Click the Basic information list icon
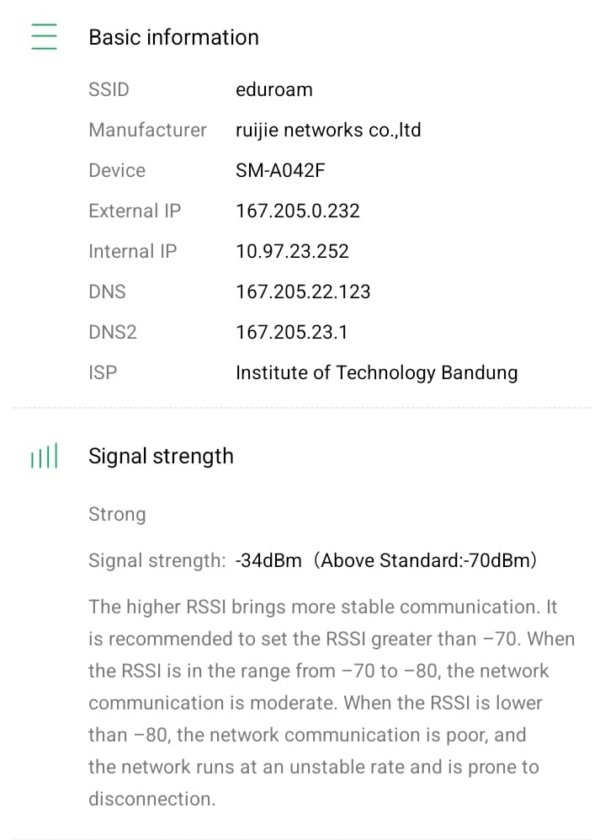The image size is (605, 840). click(44, 37)
